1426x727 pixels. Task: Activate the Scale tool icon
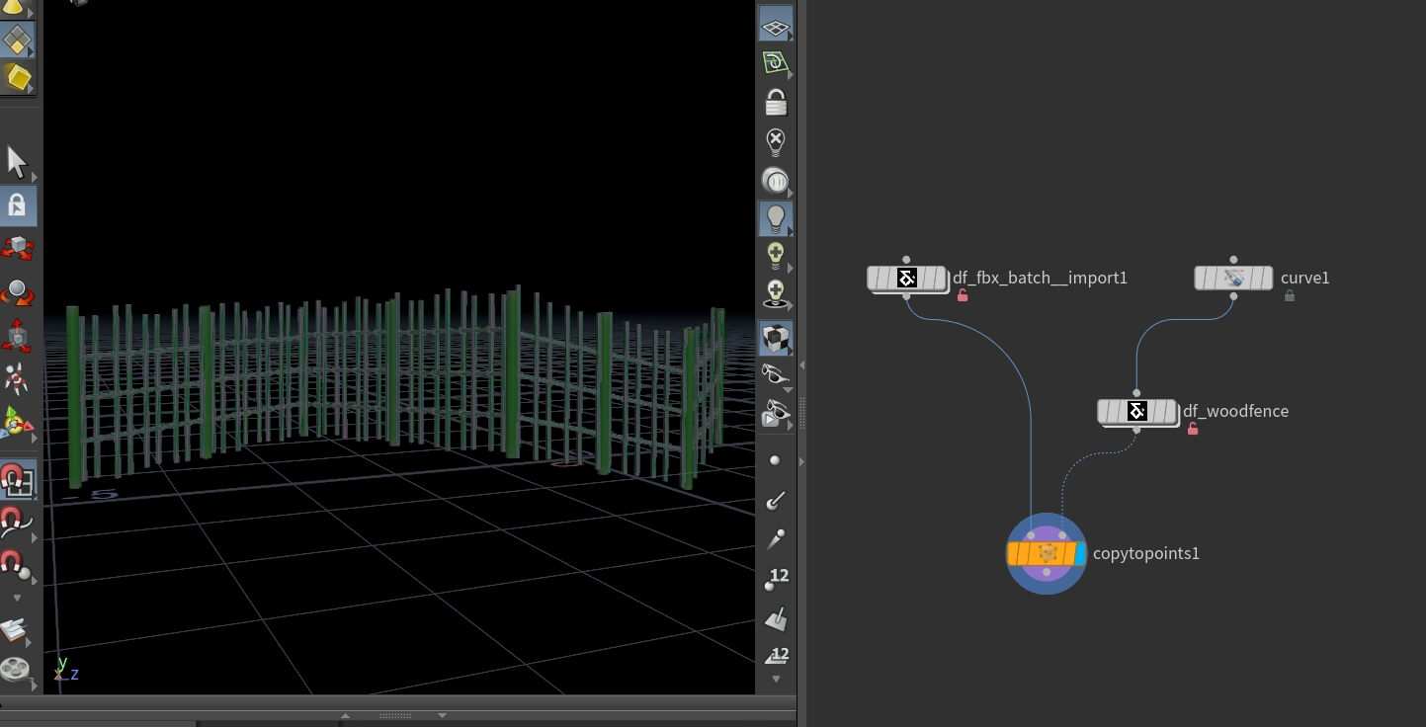pyautogui.click(x=17, y=336)
